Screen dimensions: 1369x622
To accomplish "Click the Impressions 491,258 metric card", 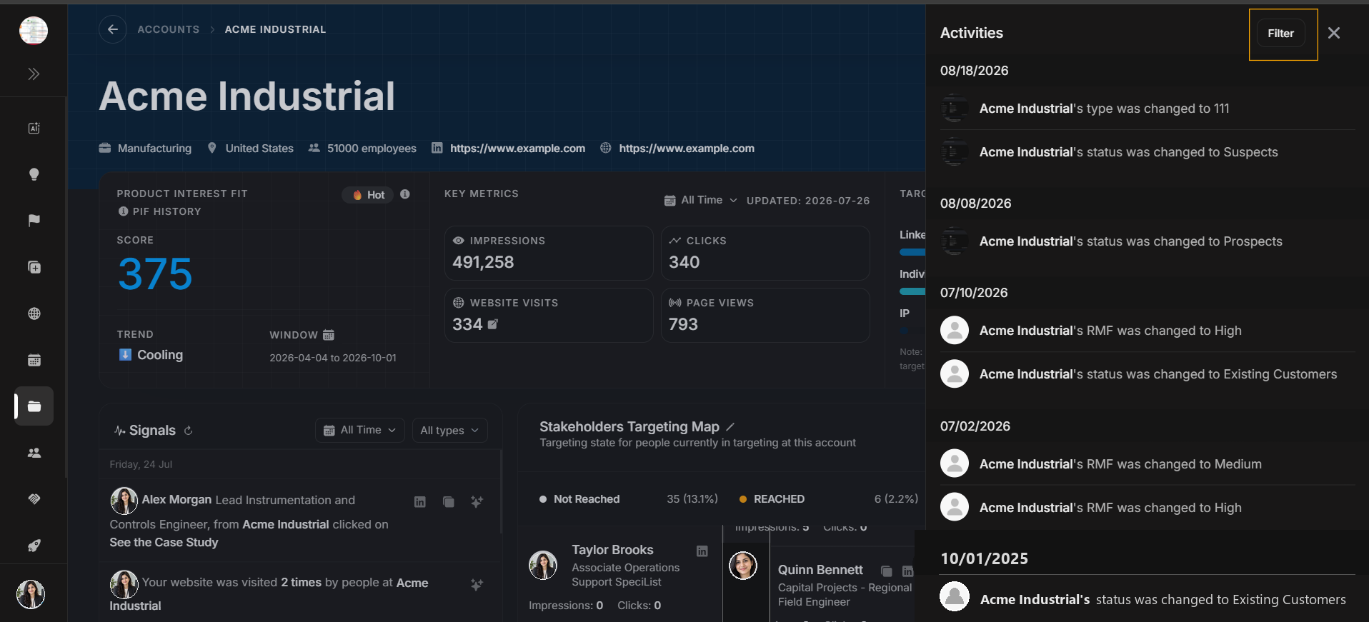I will click(x=549, y=254).
